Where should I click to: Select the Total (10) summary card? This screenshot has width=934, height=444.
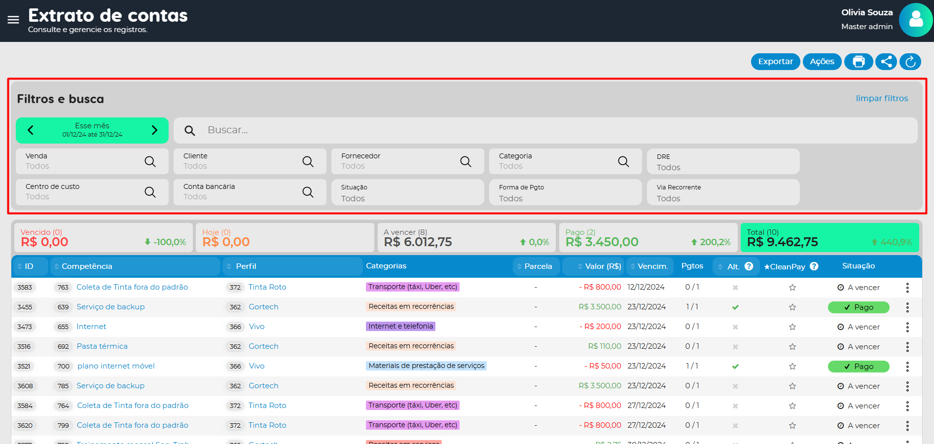tap(830, 238)
